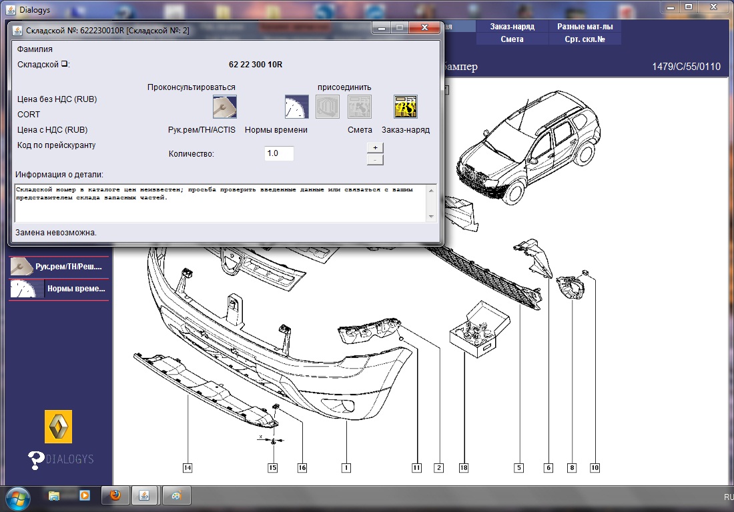Open the Рук.рем/TH/ACTIS repair manual icon
The width and height of the screenshot is (734, 512).
[x=225, y=107]
